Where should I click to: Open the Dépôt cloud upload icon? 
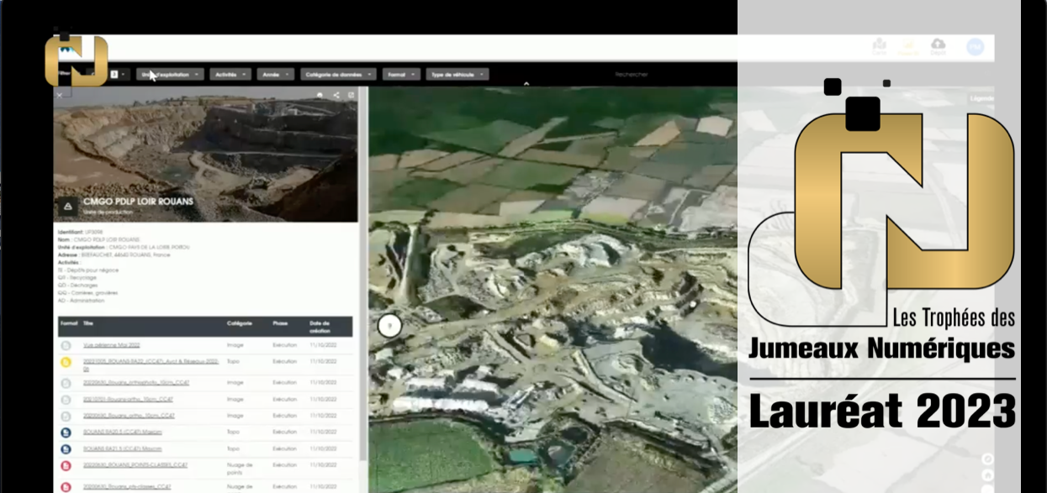(x=938, y=45)
